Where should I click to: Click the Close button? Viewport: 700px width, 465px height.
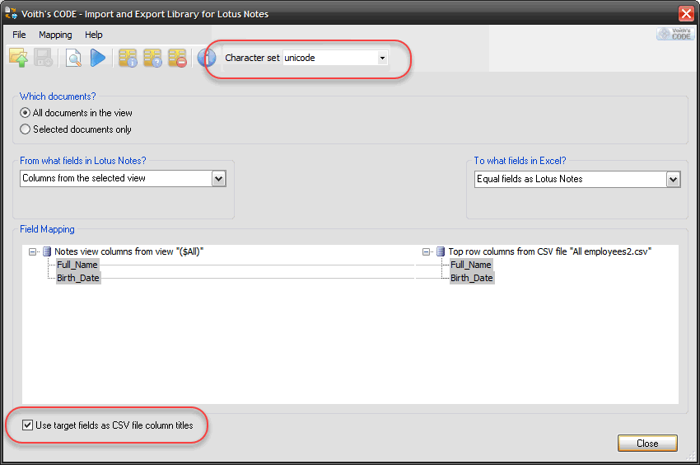tap(647, 443)
